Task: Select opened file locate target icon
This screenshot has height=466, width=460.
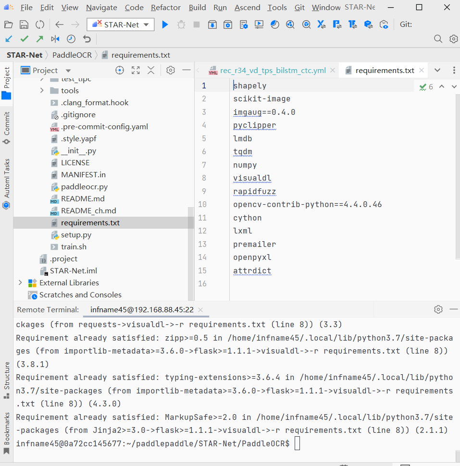Action: point(120,71)
